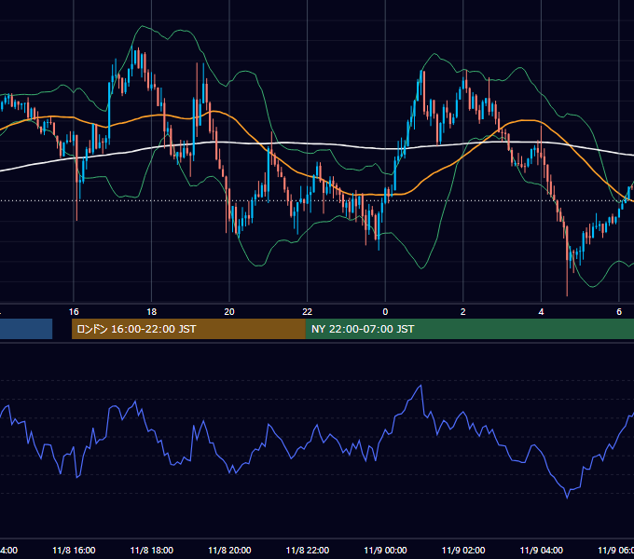Screen dimensions: 634x559
Task: Click the ロンドン 16:00-22:00 JST session bar
Action: (188, 329)
